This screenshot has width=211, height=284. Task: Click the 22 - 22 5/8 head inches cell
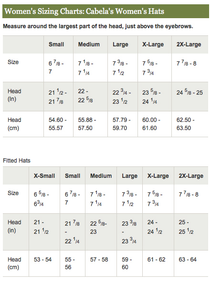(x=90, y=97)
